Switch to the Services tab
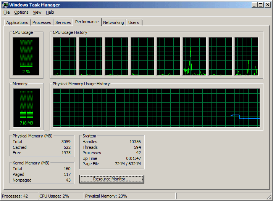 coord(63,22)
